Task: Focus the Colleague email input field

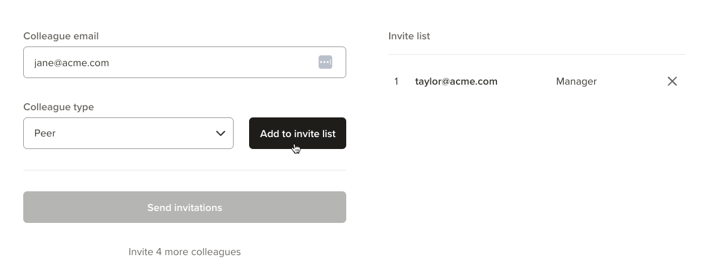Action: (x=185, y=62)
